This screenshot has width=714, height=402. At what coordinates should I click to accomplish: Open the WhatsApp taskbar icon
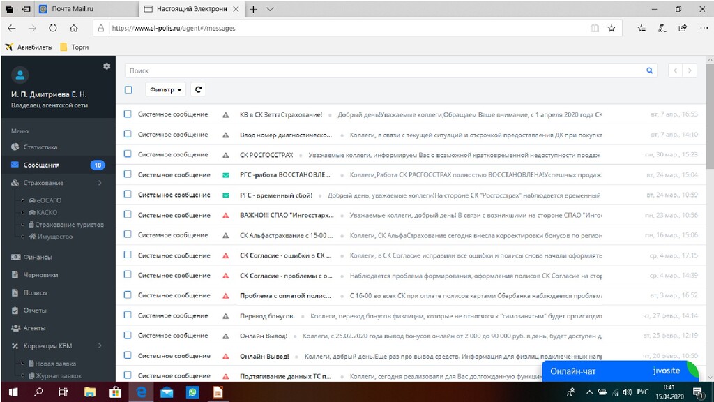(x=192, y=392)
